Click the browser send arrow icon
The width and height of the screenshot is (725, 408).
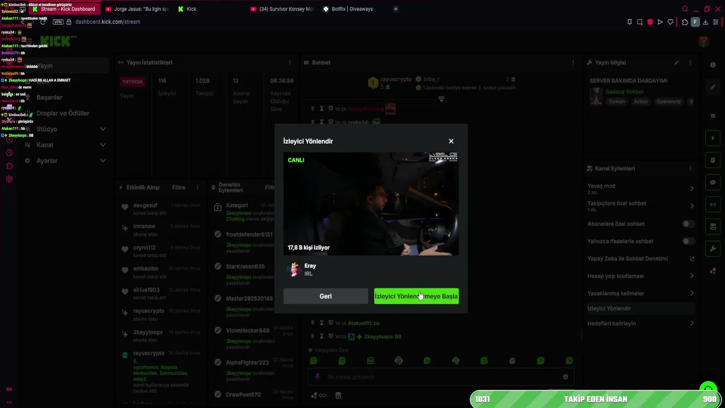coord(660,22)
